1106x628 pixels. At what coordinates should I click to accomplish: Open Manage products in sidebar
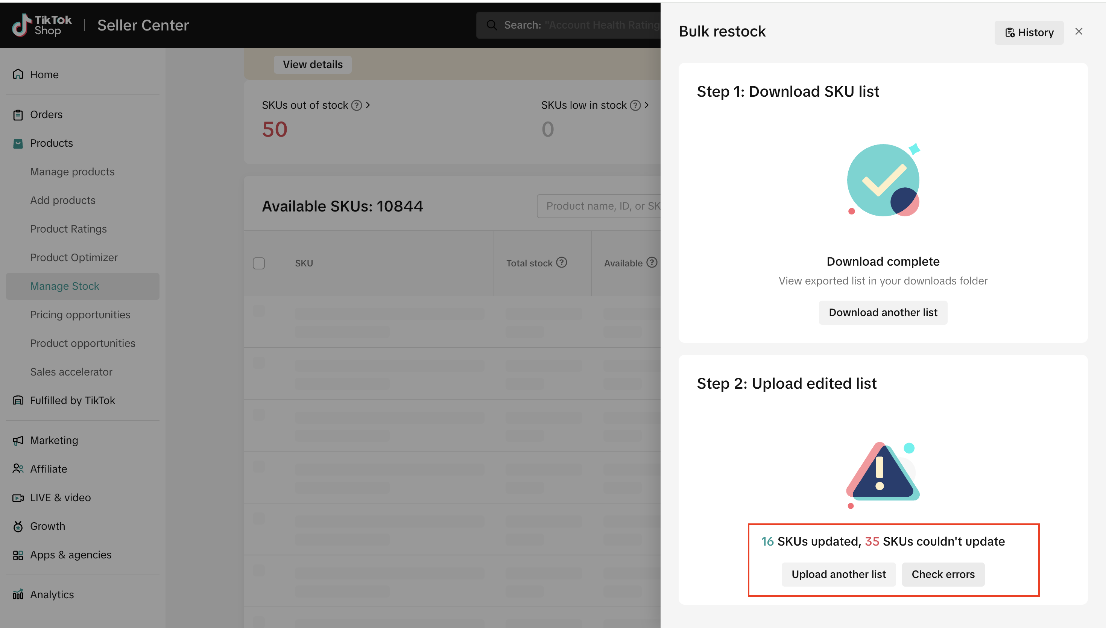[72, 172]
